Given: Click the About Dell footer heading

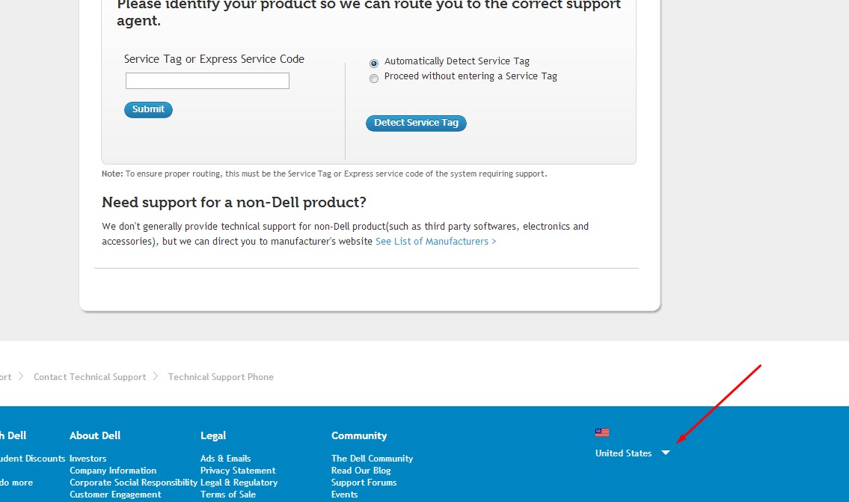Looking at the screenshot, I should 95,435.
